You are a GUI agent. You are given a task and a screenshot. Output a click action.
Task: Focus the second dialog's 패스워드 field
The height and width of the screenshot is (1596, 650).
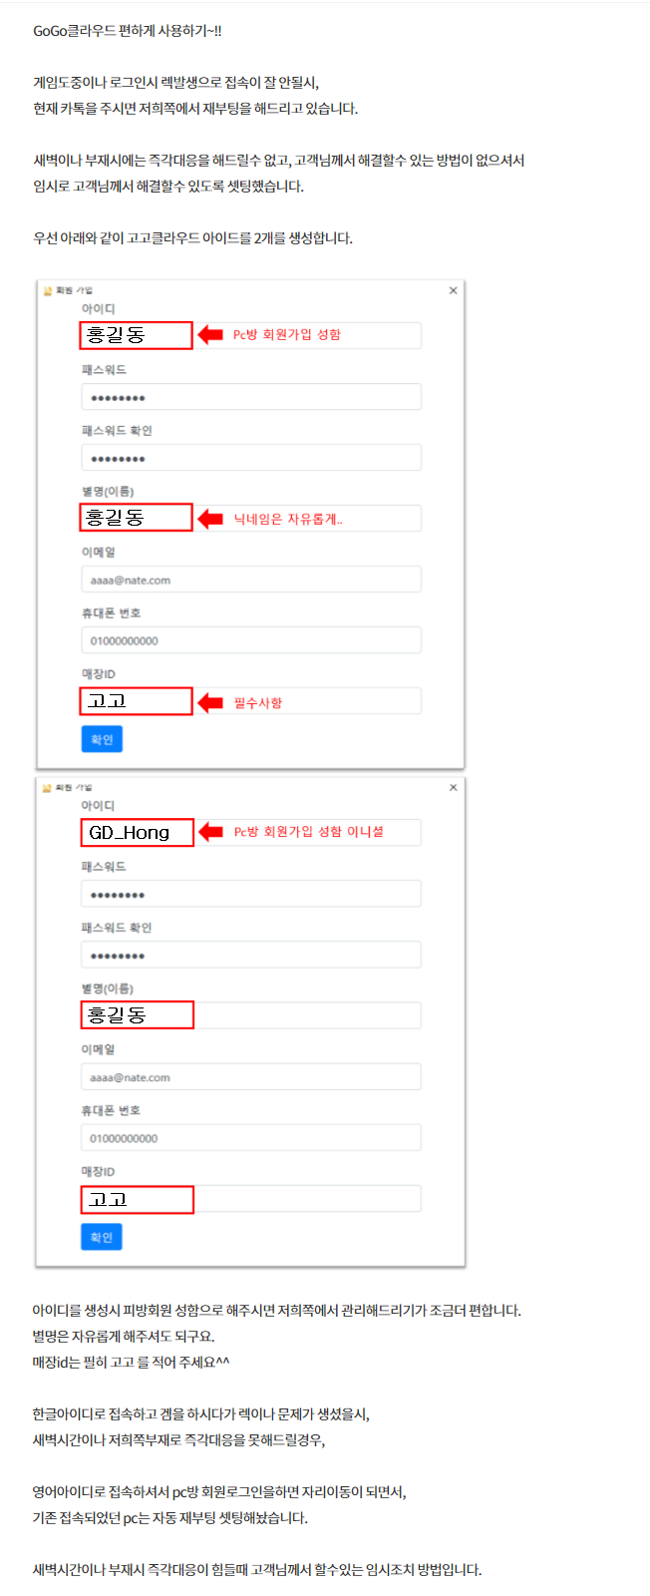click(x=251, y=894)
